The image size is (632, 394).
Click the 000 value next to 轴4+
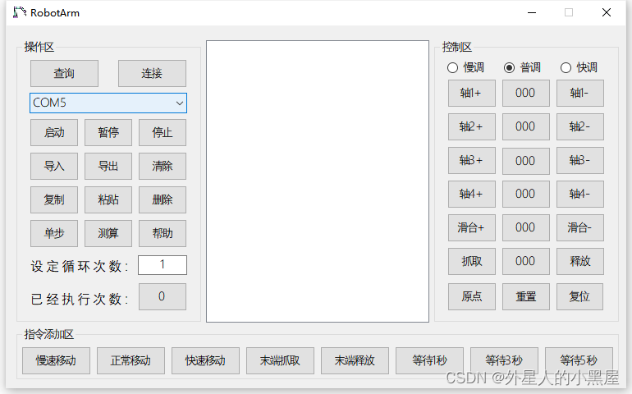(525, 194)
